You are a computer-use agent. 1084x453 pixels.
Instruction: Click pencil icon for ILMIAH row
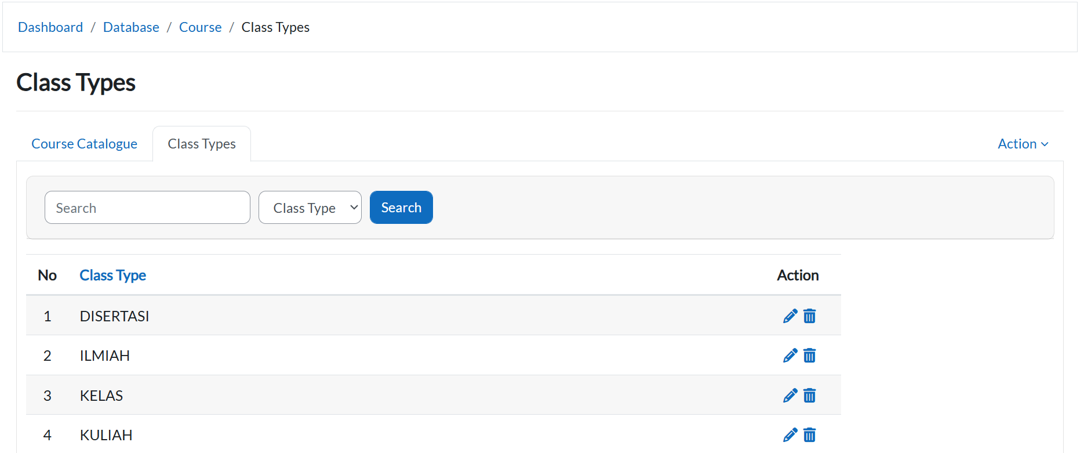click(x=790, y=356)
